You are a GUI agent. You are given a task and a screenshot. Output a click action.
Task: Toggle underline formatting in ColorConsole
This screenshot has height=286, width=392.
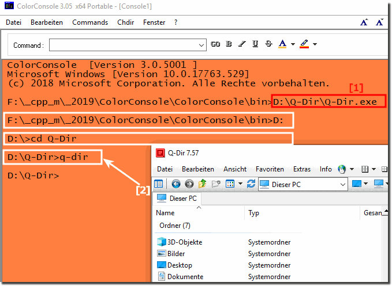point(255,44)
